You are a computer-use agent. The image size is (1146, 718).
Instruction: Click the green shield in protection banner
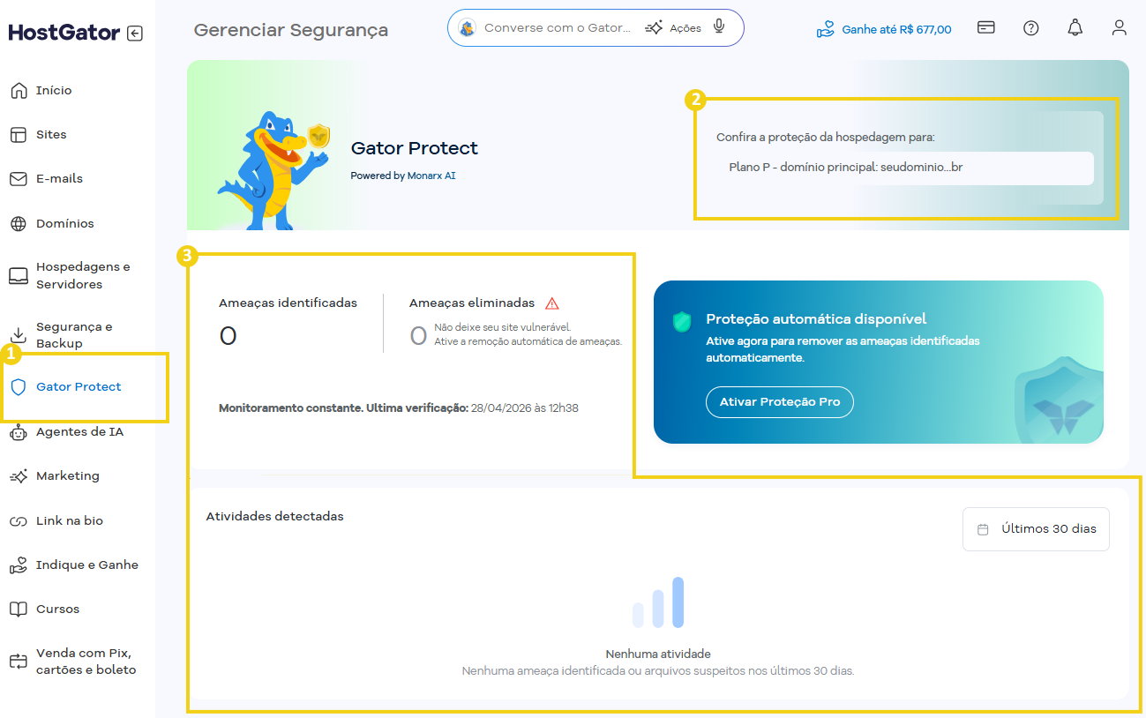click(682, 321)
